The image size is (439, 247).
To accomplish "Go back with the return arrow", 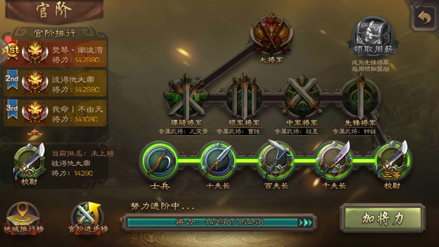I will pyautogui.click(x=425, y=17).
